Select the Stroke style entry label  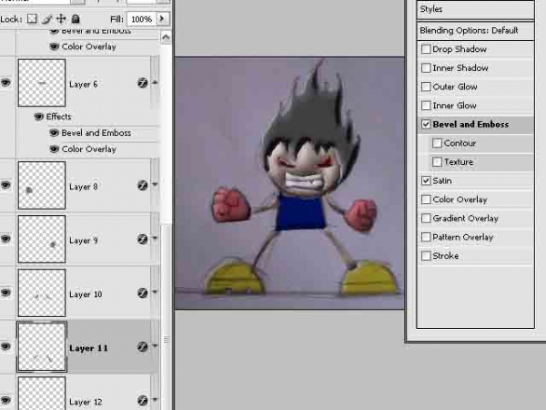point(445,256)
